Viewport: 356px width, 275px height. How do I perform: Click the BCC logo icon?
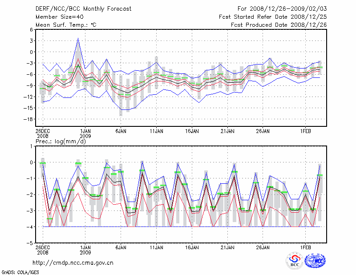tap(295, 261)
